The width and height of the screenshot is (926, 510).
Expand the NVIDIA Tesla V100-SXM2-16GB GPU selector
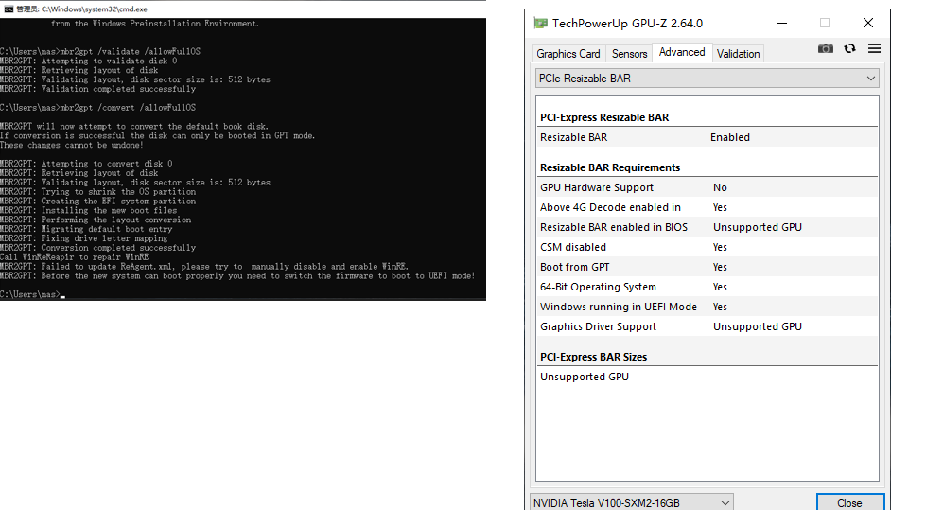coord(631,502)
